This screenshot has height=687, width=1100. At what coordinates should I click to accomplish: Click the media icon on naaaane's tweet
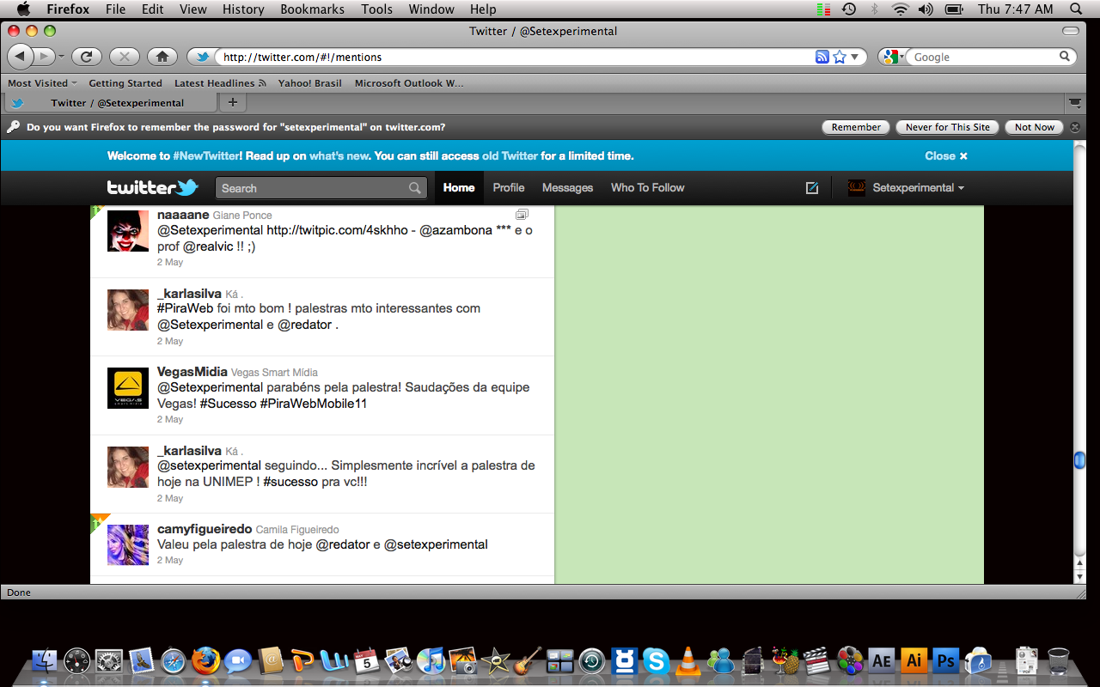click(x=522, y=215)
